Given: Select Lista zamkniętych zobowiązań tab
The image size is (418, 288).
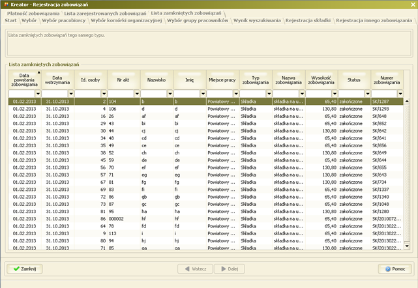Looking at the screenshot, I should coord(186,13).
